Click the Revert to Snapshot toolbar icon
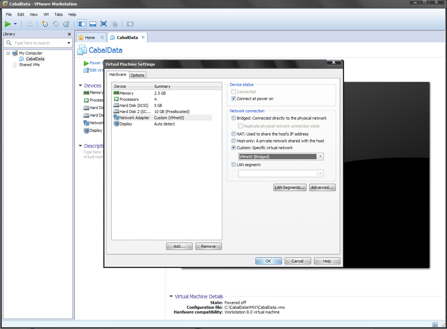447x329 pixels. point(56,24)
